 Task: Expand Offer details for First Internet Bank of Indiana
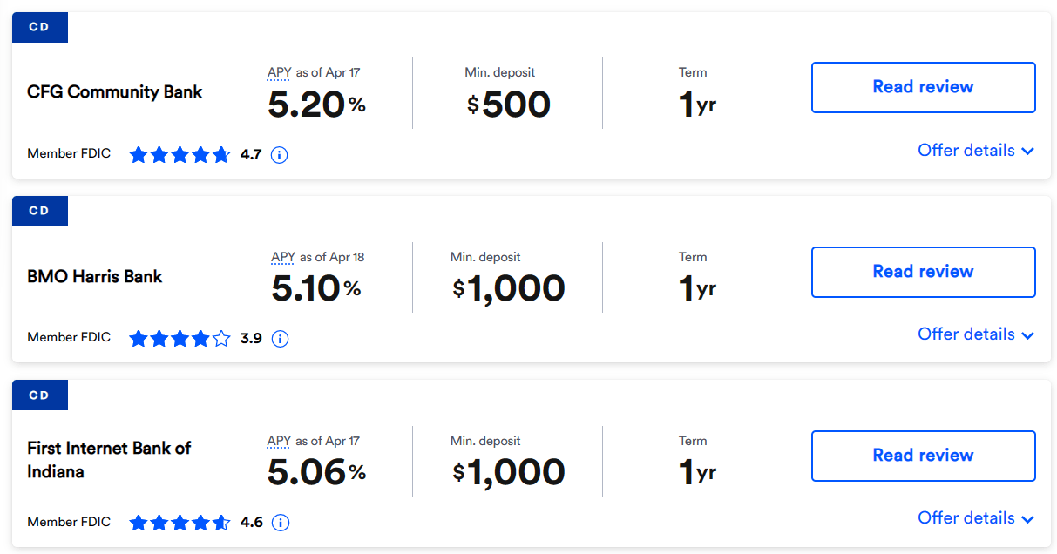(976, 518)
